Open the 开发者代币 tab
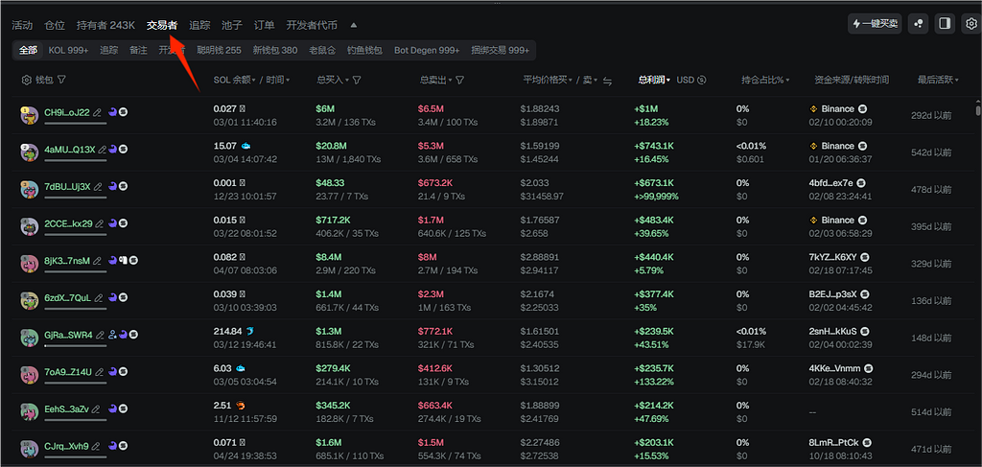Image resolution: width=982 pixels, height=467 pixels. pyautogui.click(x=314, y=25)
